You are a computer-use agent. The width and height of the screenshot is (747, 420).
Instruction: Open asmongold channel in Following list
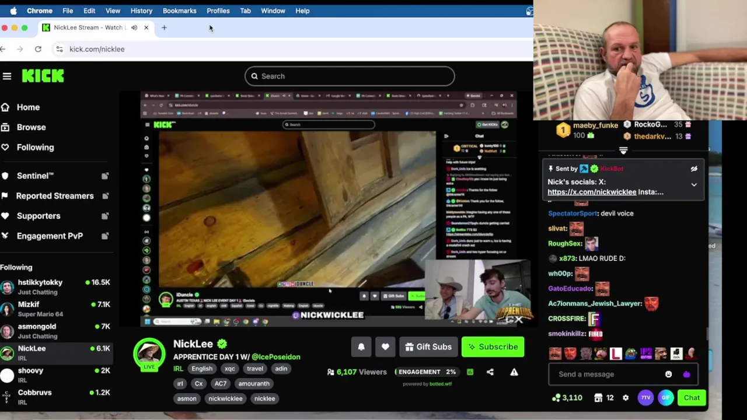[56, 331]
